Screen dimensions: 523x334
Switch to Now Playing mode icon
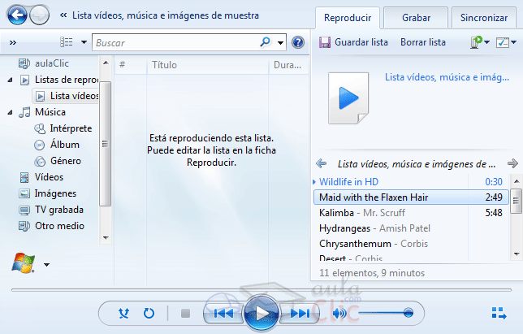pos(499,314)
